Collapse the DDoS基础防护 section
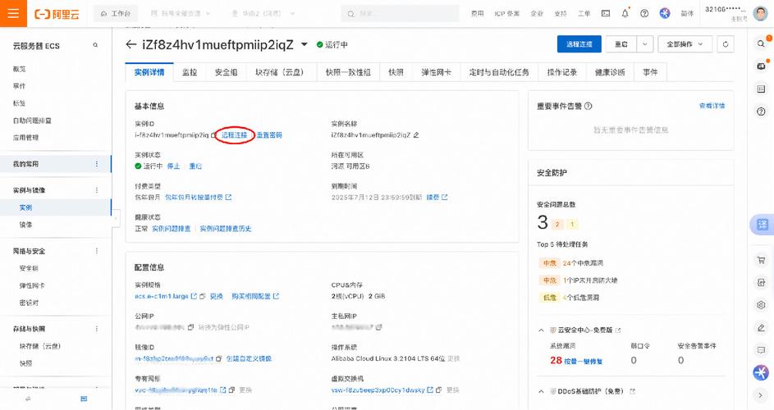 (x=541, y=391)
